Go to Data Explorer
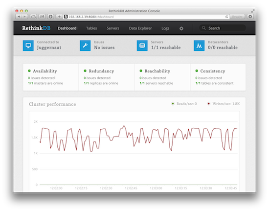269x211 pixels. tap(140, 28)
